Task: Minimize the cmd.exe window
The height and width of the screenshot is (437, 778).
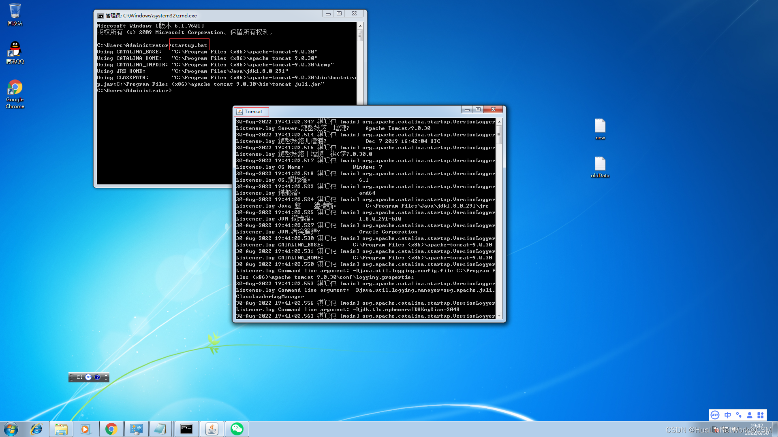Action: point(328,14)
